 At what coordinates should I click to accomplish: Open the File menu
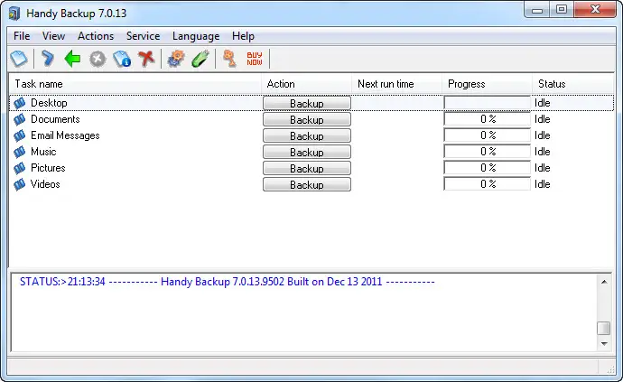pos(22,36)
